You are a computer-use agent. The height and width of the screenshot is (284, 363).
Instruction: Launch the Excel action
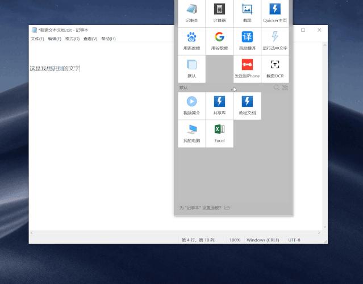pos(219,134)
